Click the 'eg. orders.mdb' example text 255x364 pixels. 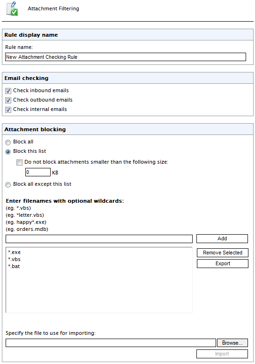click(27, 229)
